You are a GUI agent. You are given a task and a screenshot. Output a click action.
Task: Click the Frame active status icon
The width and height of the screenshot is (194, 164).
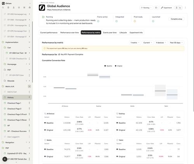pos(98,21)
